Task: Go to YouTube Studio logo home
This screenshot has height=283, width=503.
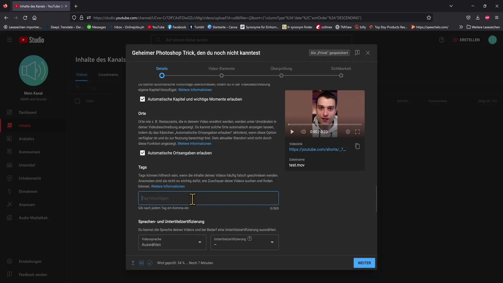Action: click(31, 40)
